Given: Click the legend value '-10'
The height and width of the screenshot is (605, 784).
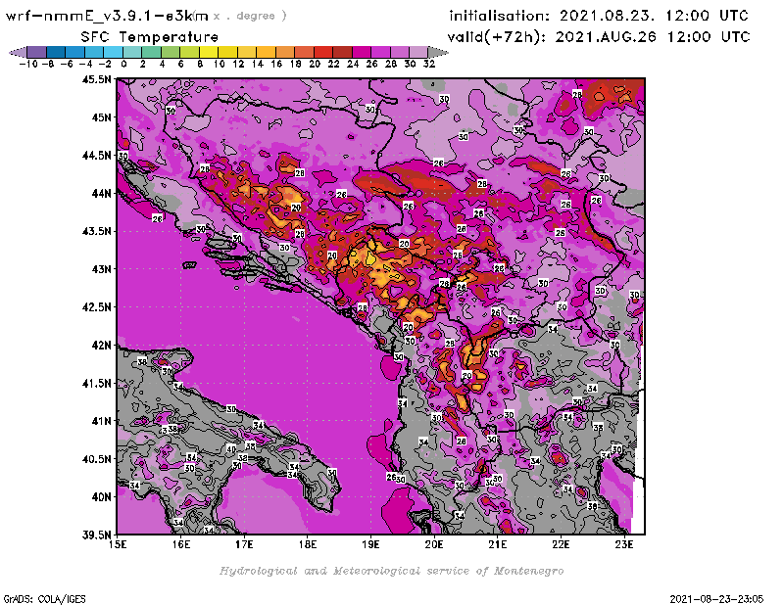Looking at the screenshot, I should coord(28,64).
